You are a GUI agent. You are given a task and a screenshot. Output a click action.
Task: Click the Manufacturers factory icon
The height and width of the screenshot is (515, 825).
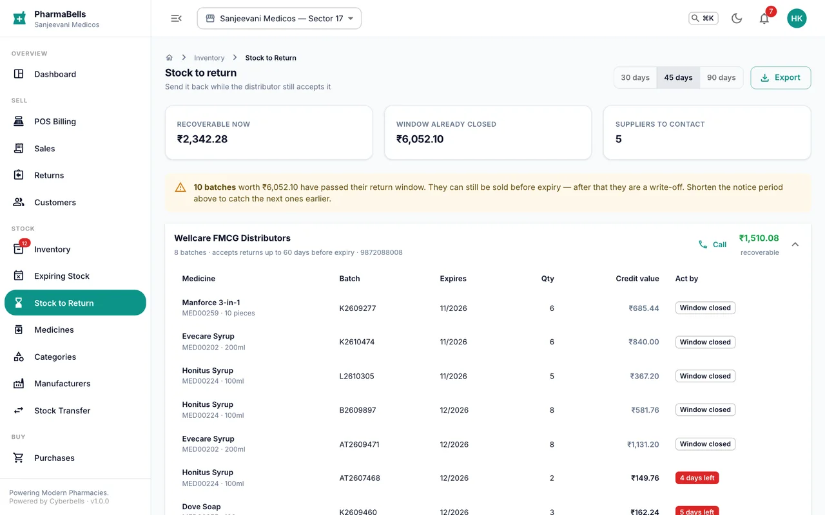click(19, 384)
